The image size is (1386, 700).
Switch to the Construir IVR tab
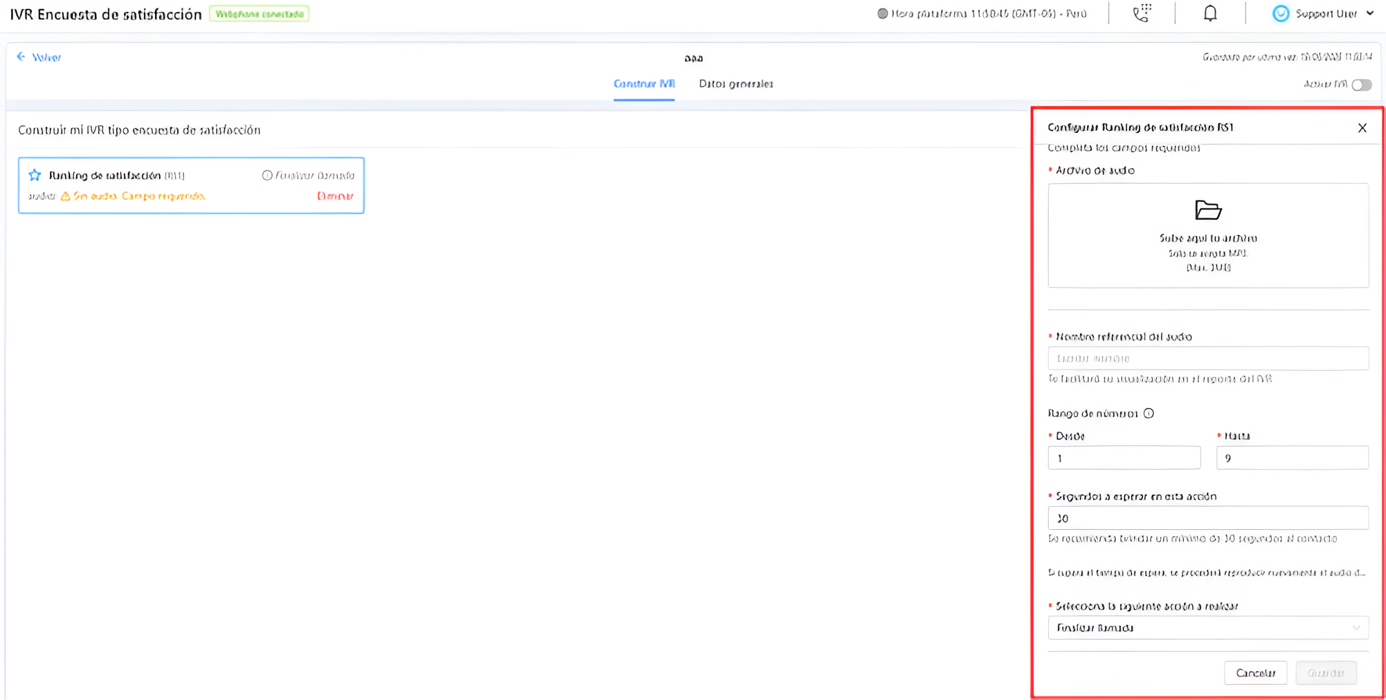click(644, 84)
